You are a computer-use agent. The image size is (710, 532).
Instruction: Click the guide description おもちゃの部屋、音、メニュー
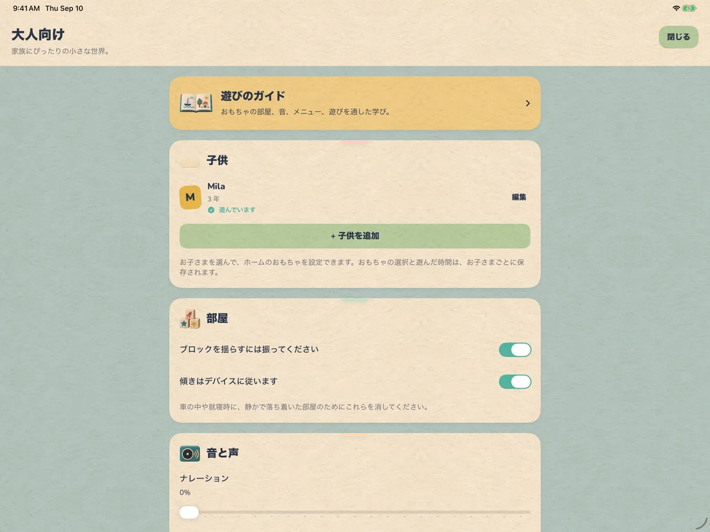click(x=305, y=112)
